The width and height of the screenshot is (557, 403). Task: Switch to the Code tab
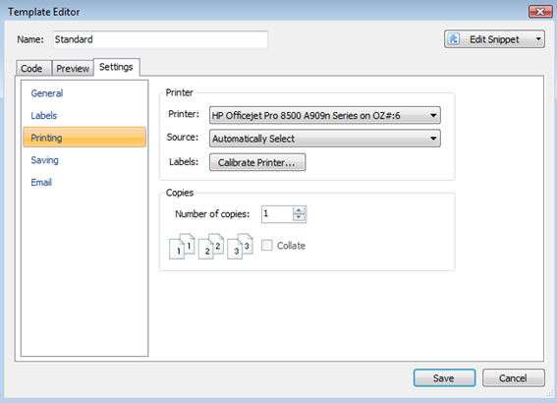pos(32,68)
